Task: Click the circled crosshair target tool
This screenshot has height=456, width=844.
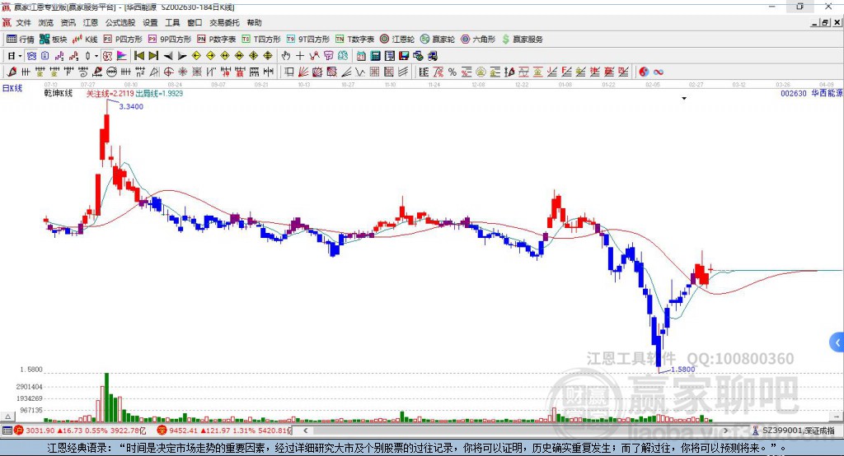Action: click(x=168, y=72)
